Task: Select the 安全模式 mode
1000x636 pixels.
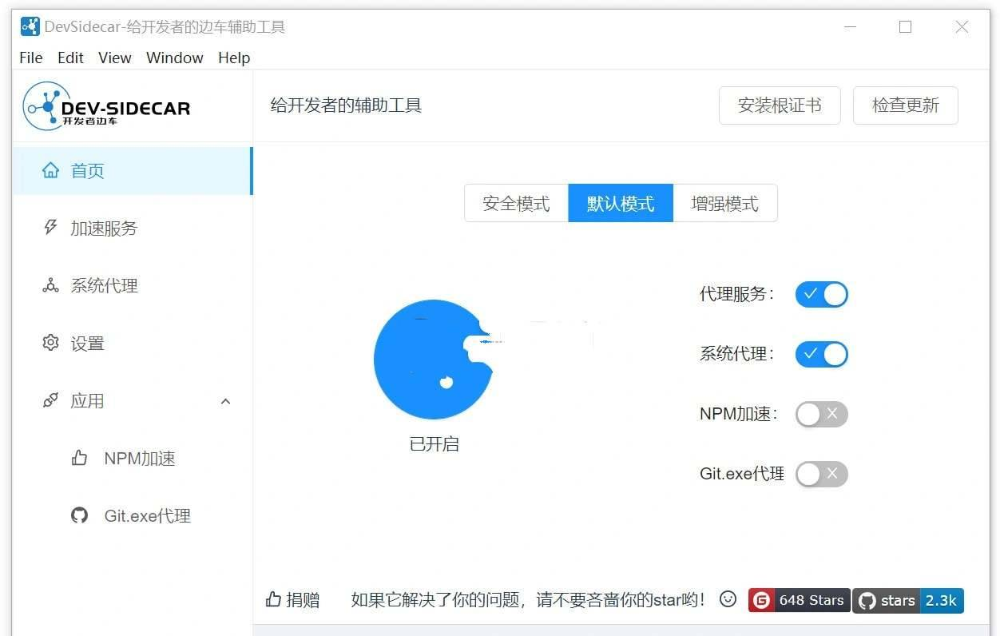Action: 517,204
